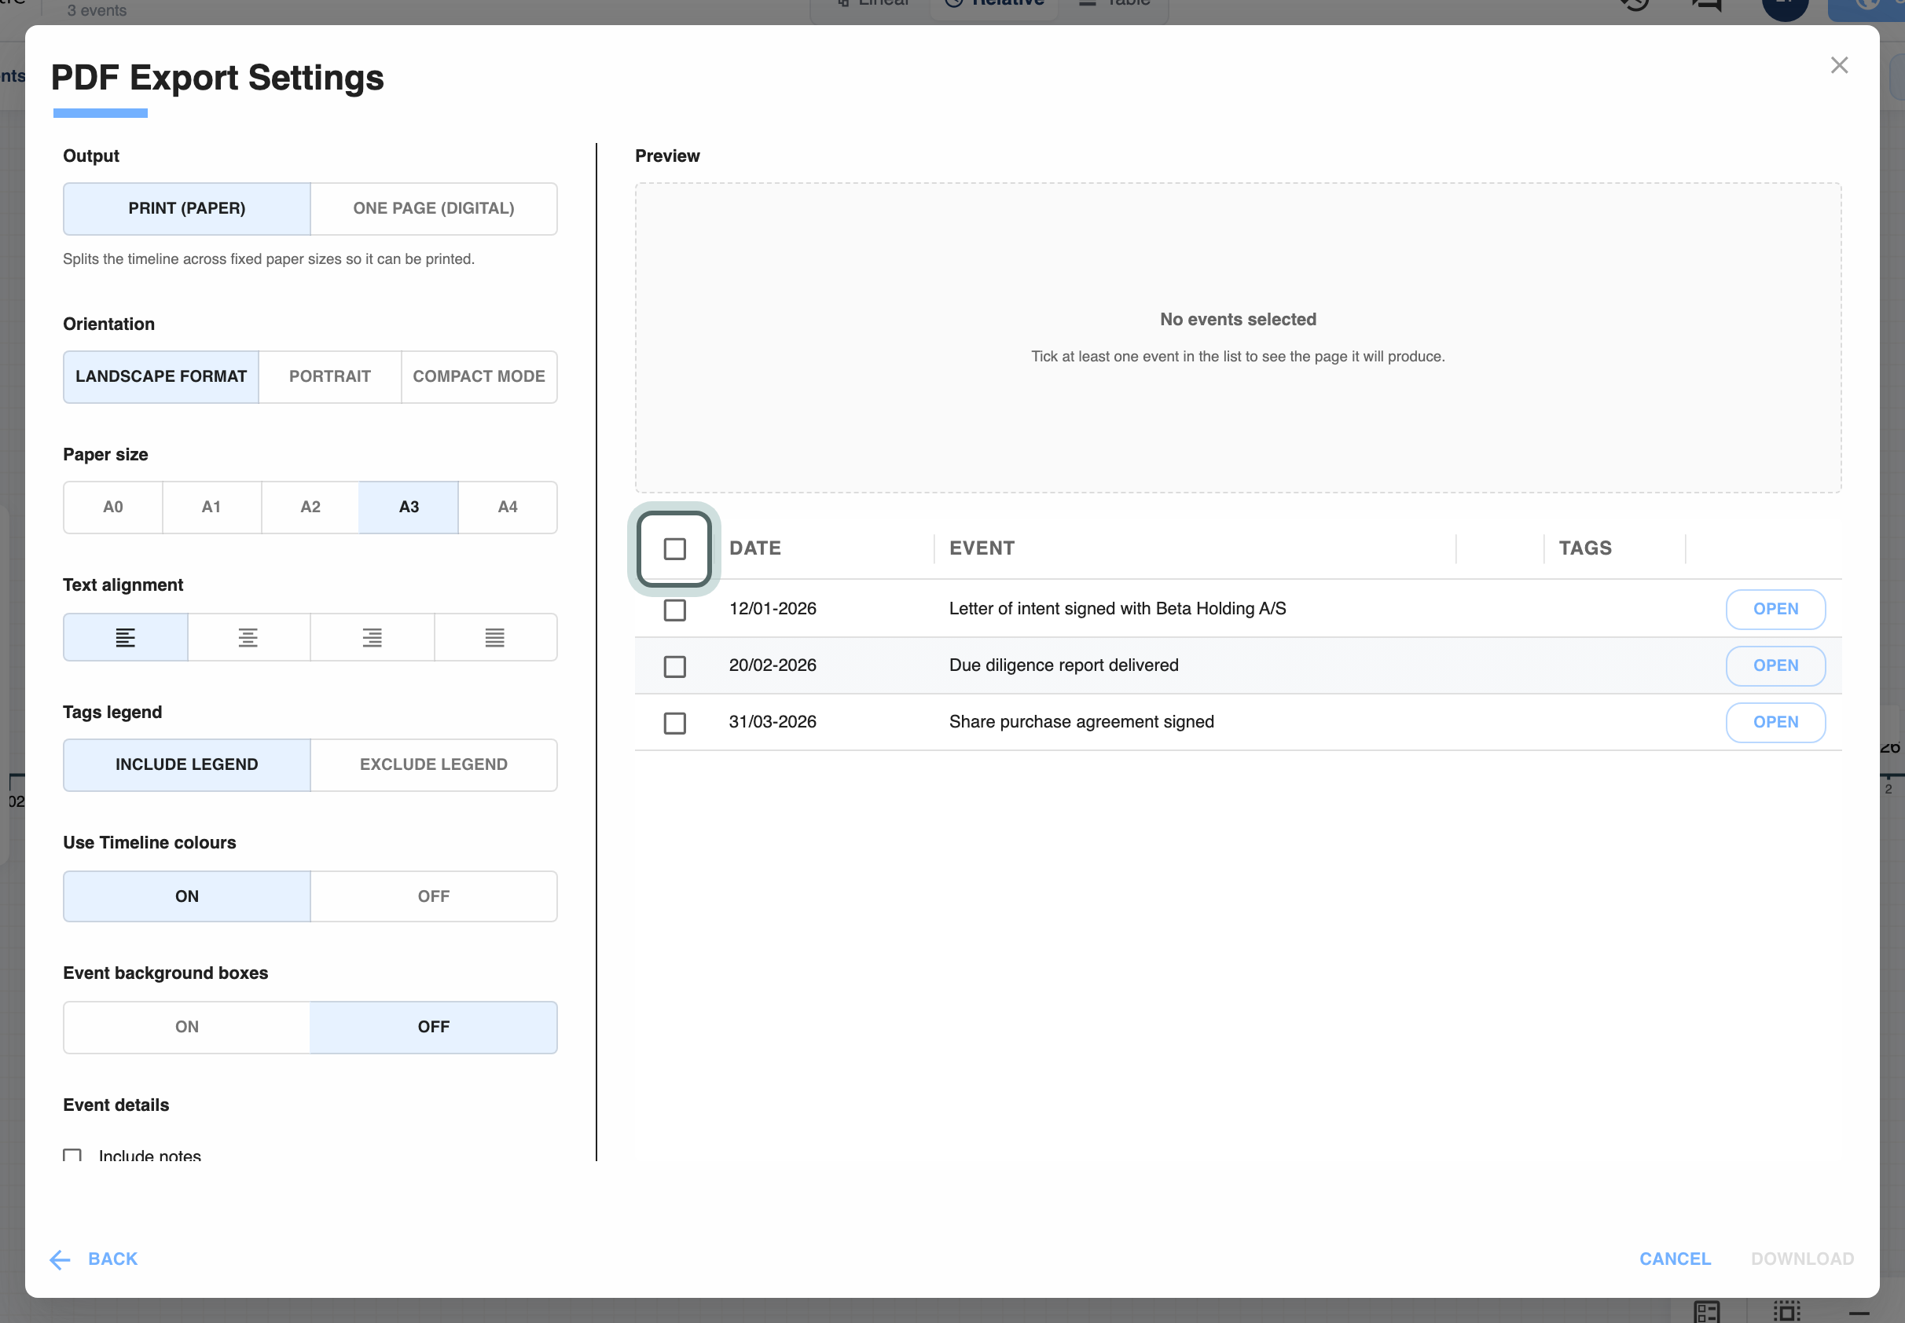Choose One Page (Digital) output
Image resolution: width=1905 pixels, height=1323 pixels.
click(434, 209)
